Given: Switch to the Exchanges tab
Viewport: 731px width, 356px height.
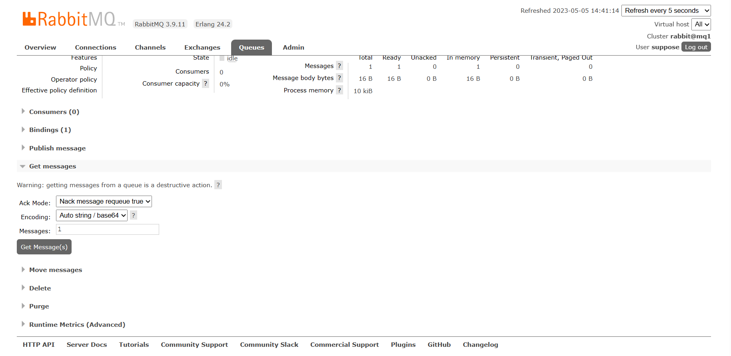Looking at the screenshot, I should coord(202,47).
